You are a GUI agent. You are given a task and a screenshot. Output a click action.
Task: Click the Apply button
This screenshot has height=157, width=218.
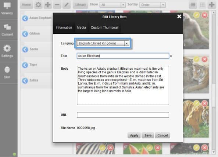tap(134, 135)
